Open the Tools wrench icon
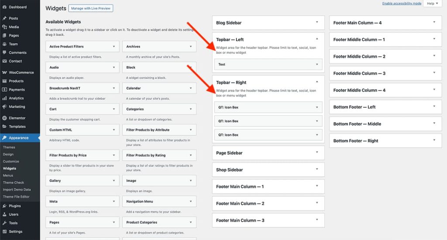The height and width of the screenshot is (240, 447). 4,223
